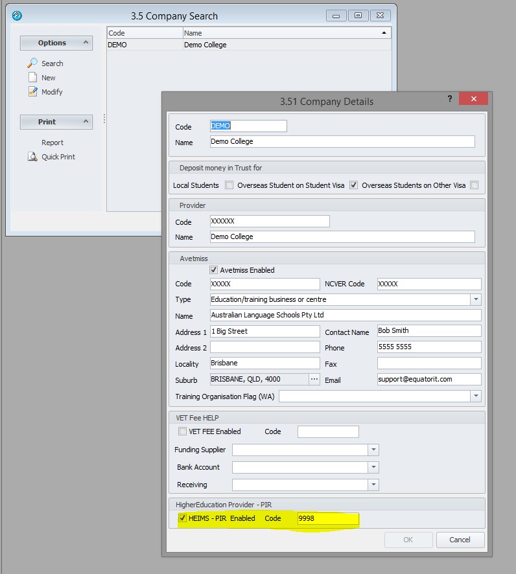Image resolution: width=516 pixels, height=574 pixels.
Task: Click the Quick Print icon
Action: click(x=32, y=157)
